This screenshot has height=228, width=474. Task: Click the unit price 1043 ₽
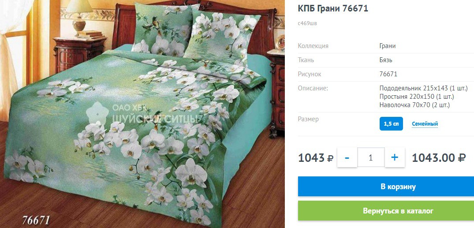(316, 157)
